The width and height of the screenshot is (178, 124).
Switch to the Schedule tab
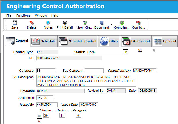coord(44,41)
